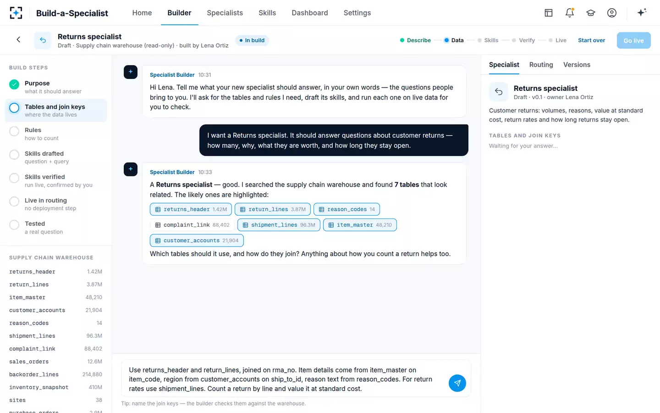Open the notifications bell
This screenshot has width=660, height=413.
[570, 13]
